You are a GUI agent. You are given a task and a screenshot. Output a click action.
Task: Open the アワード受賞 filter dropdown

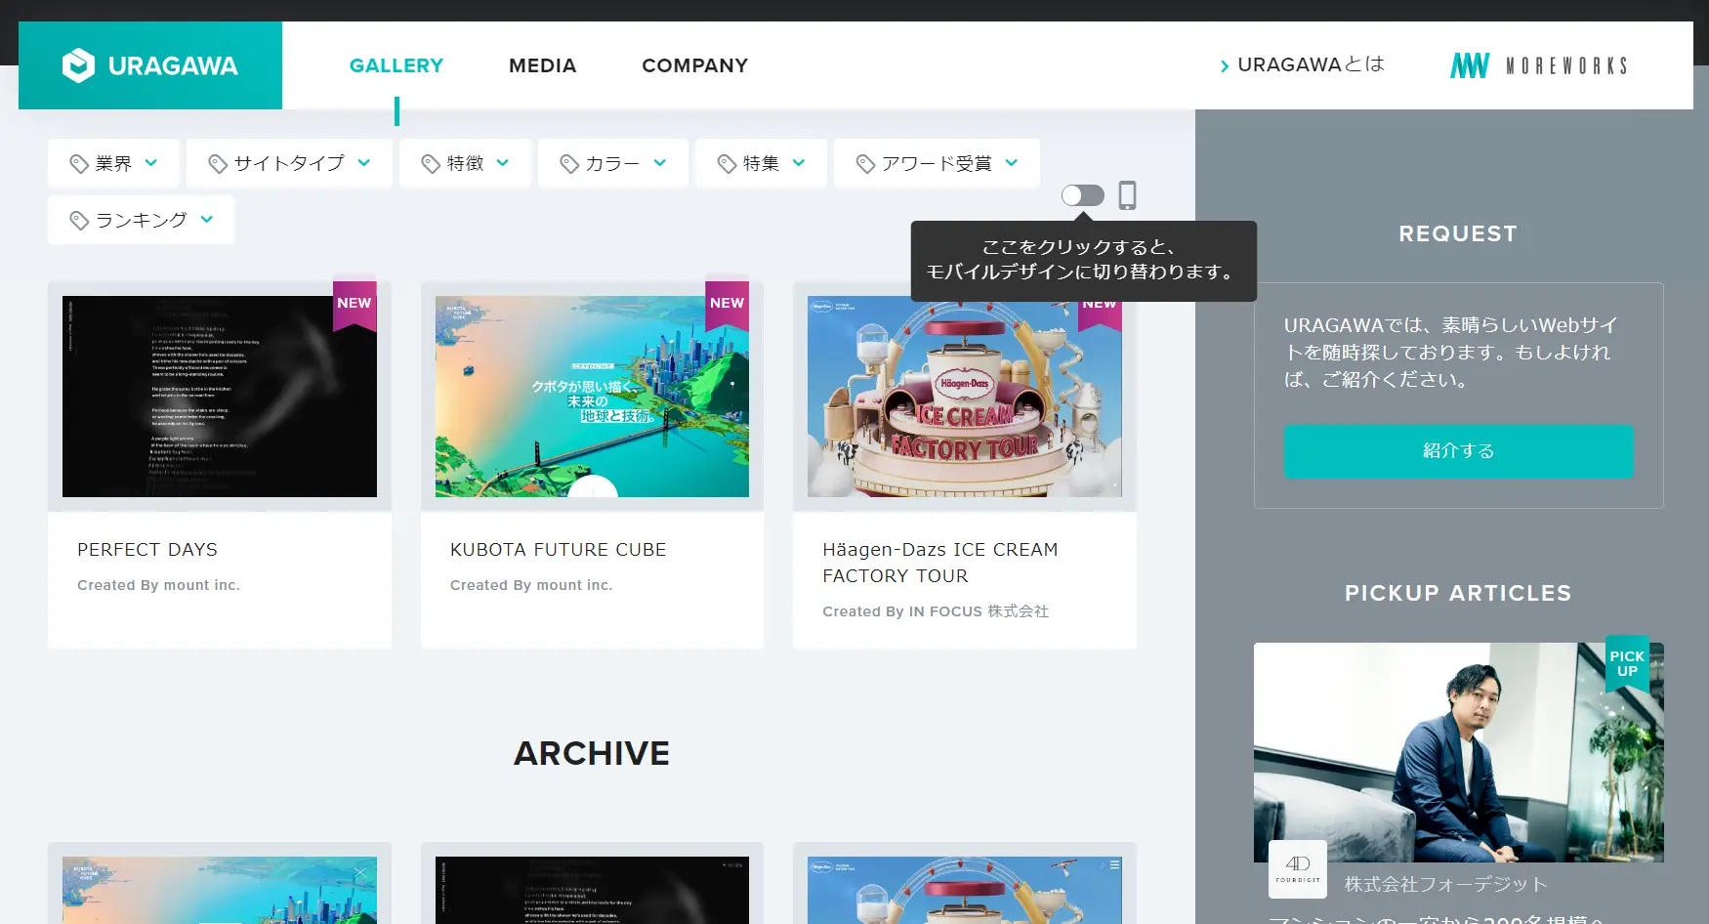coord(937,163)
